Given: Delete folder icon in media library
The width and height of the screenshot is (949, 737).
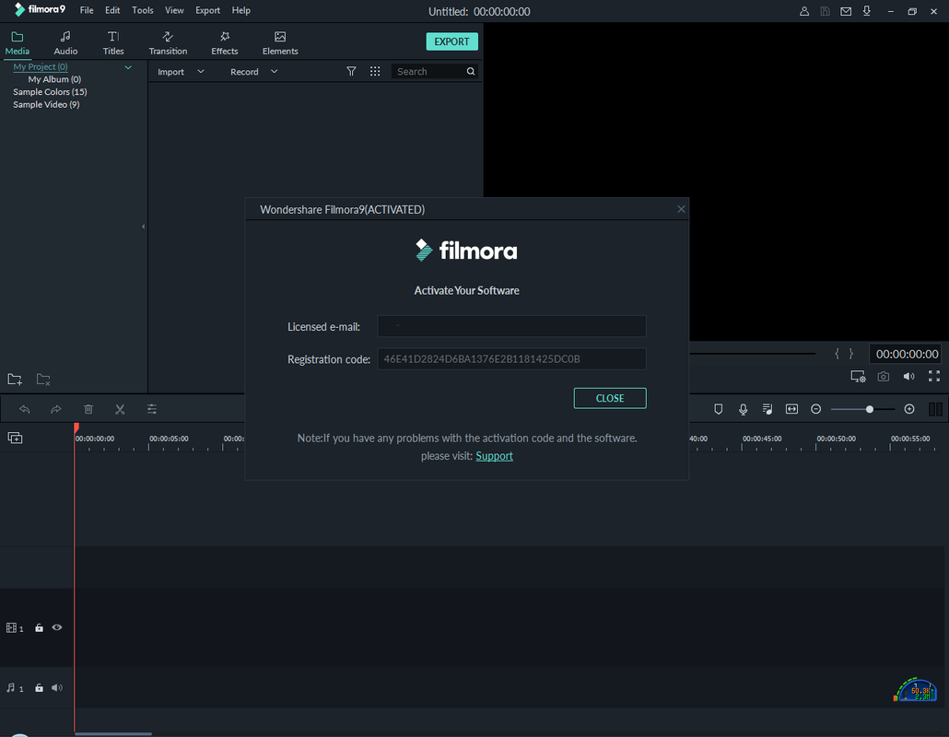Looking at the screenshot, I should click(x=43, y=380).
